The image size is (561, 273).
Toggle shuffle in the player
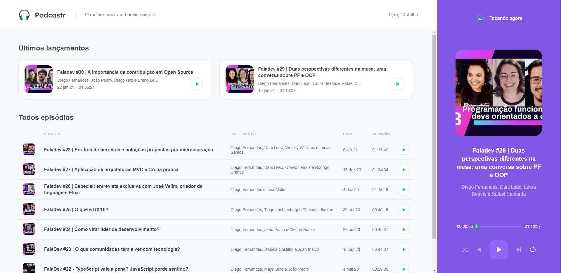click(x=465, y=250)
